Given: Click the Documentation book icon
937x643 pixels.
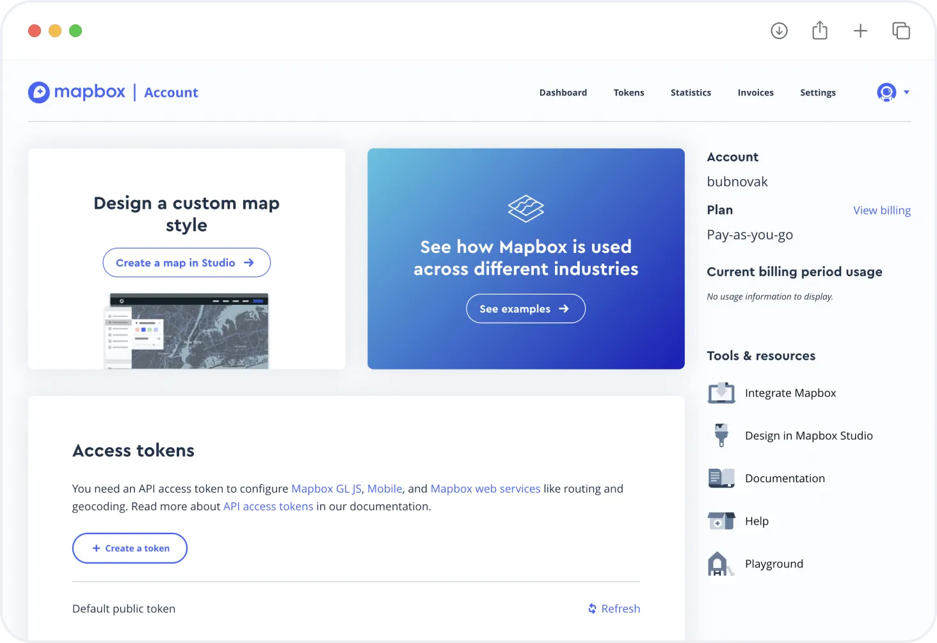Looking at the screenshot, I should tap(721, 478).
